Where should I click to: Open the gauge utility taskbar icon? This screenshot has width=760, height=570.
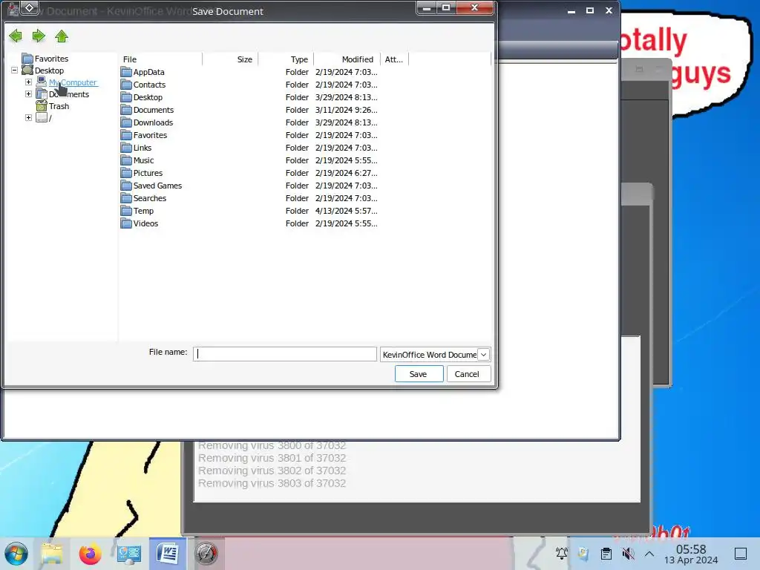pos(206,554)
